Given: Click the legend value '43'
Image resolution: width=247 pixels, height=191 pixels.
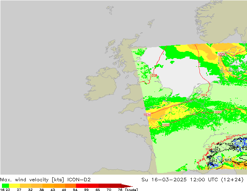Looking at the screenshot, I should point(53,190).
